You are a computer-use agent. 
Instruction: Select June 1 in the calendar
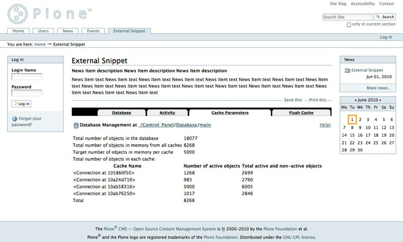point(353,119)
